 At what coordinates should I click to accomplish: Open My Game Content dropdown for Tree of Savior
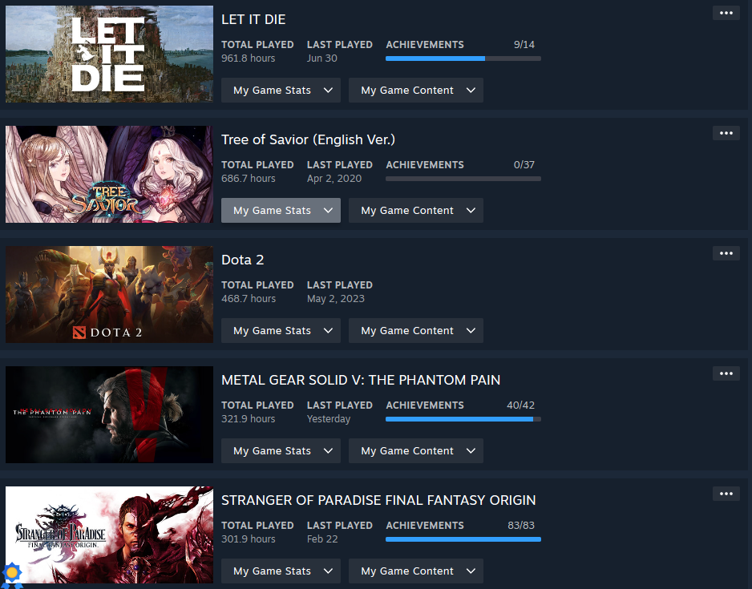coord(416,211)
